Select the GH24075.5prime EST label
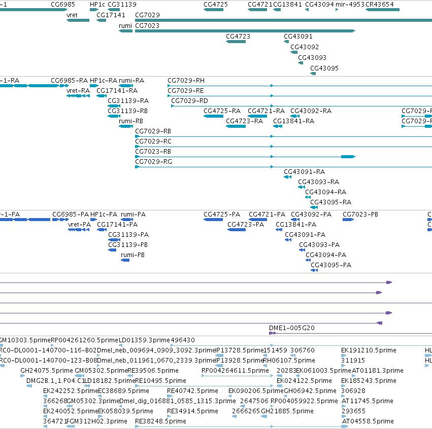Screen dimensions: 432x429 [x=47, y=371]
